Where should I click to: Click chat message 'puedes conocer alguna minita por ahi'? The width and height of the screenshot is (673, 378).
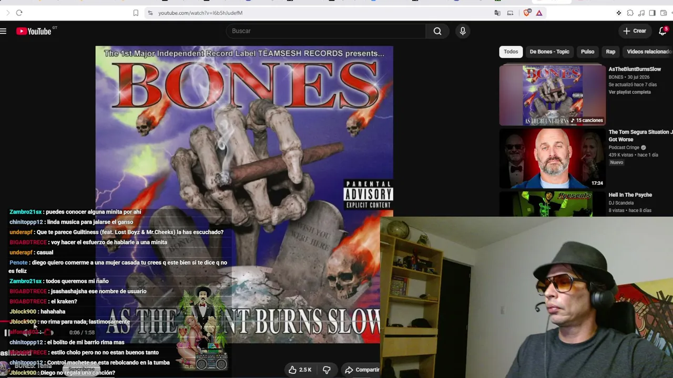click(x=93, y=212)
